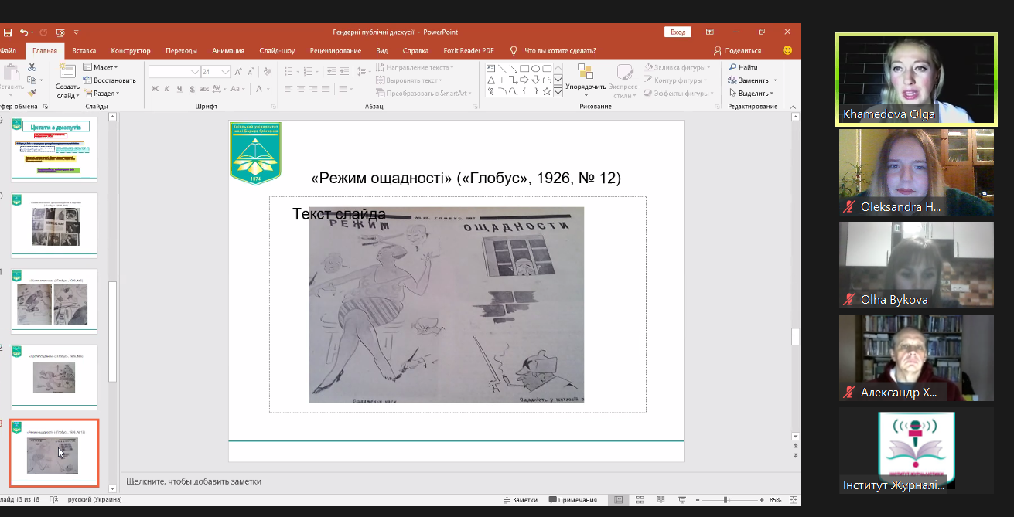Select the Format Painter brush icon

click(x=32, y=92)
